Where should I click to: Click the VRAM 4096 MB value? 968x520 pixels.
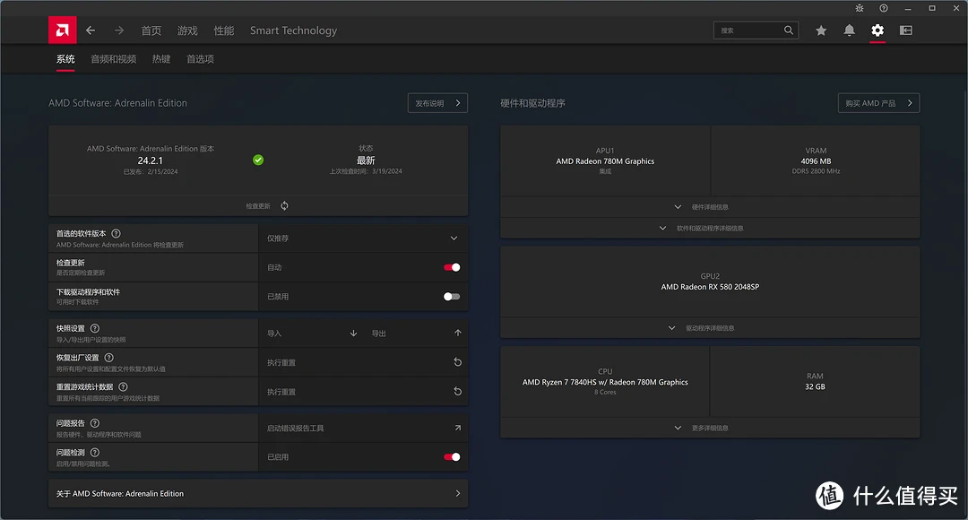[x=816, y=161]
